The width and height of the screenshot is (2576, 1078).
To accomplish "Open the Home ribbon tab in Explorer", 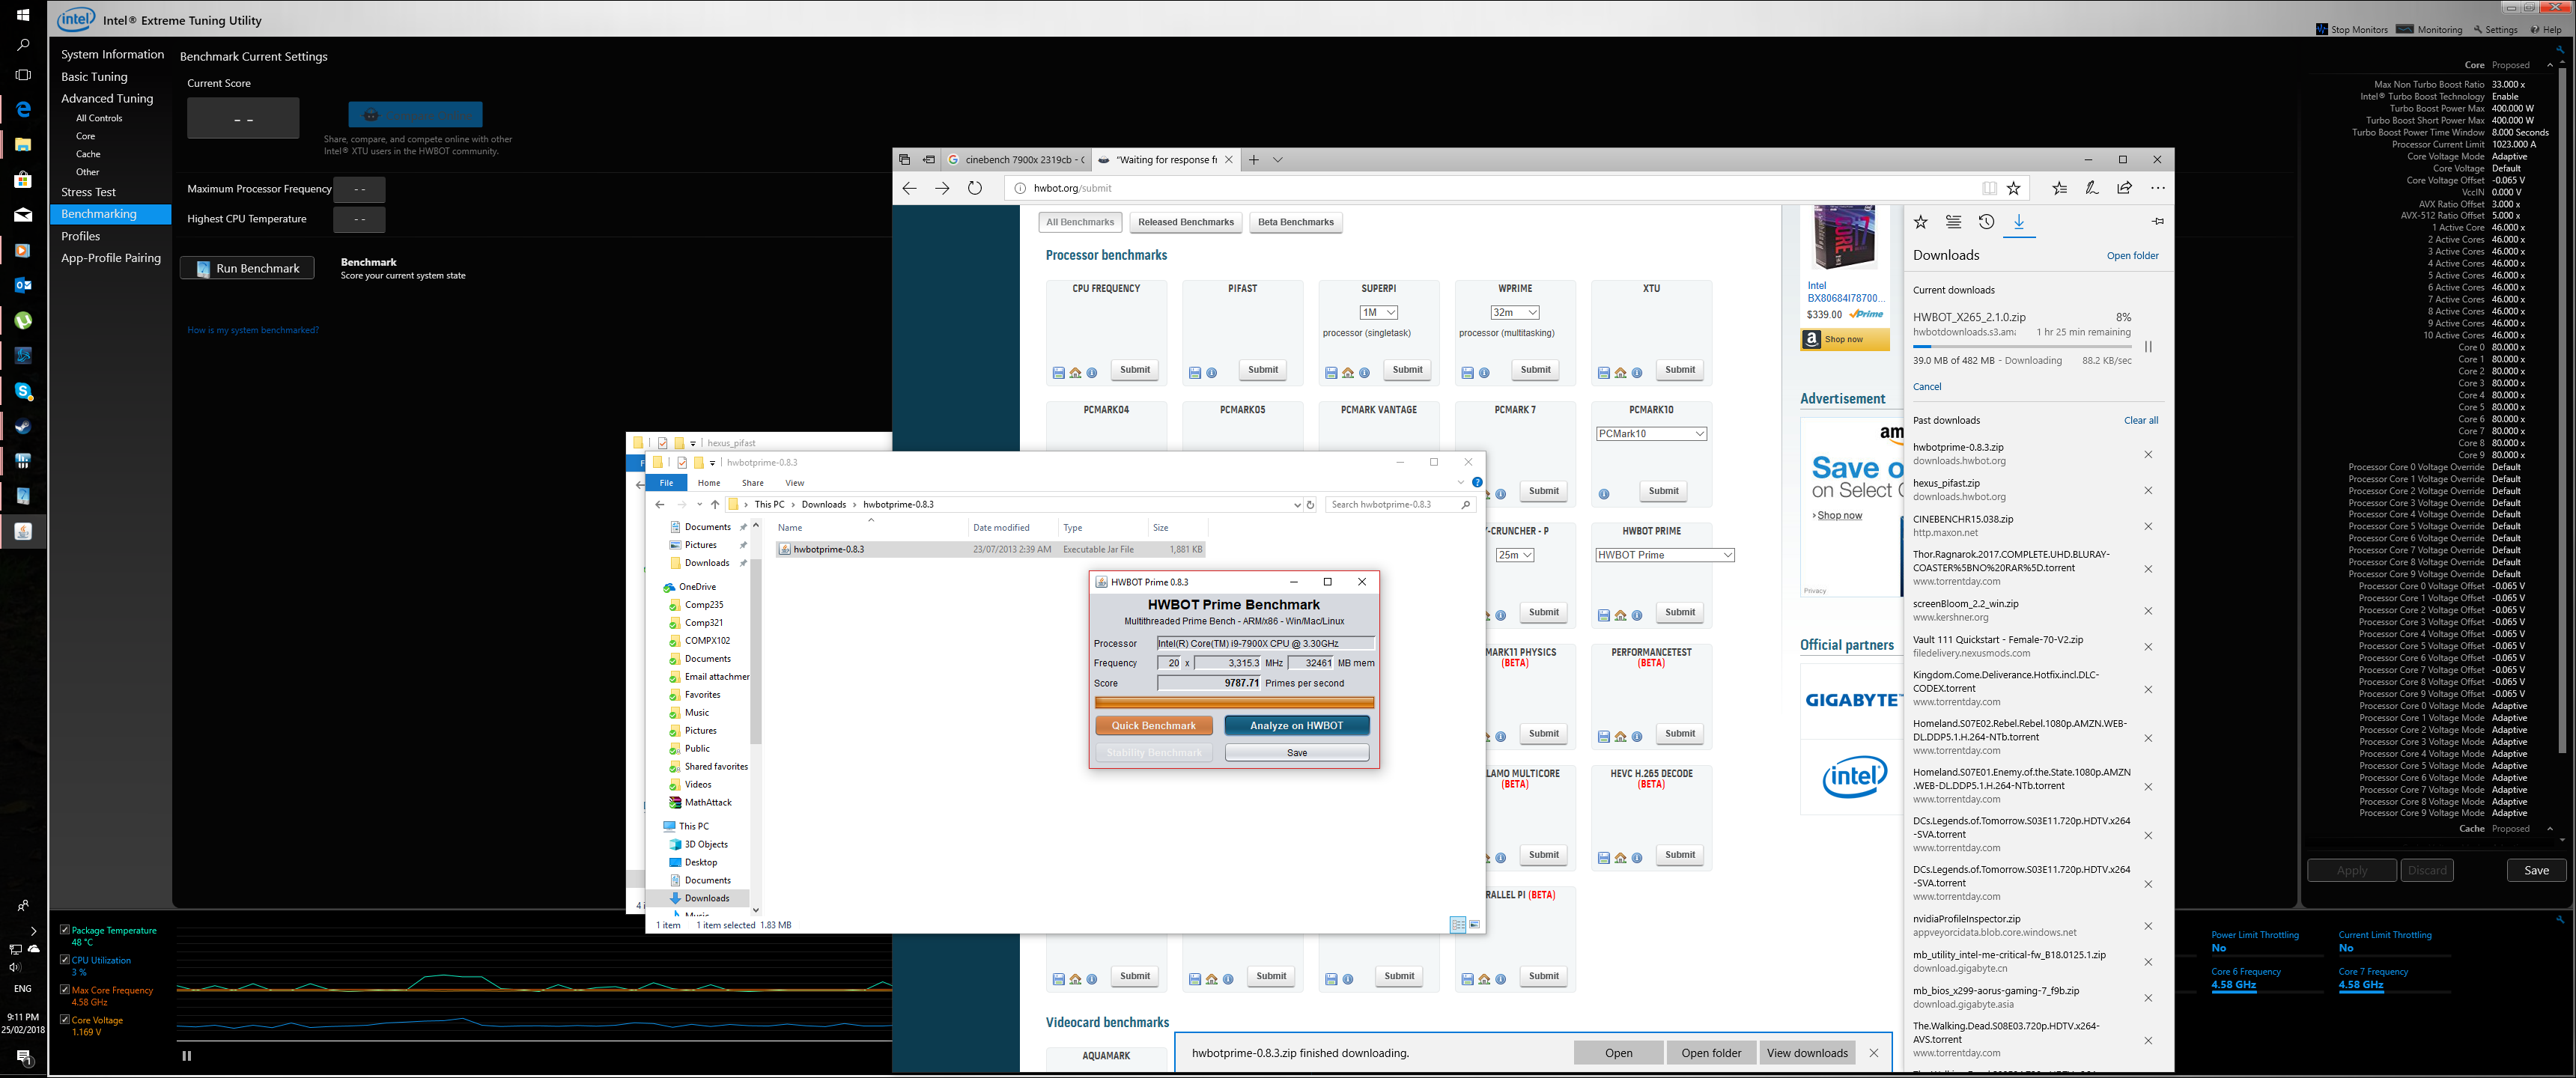I will click(708, 483).
